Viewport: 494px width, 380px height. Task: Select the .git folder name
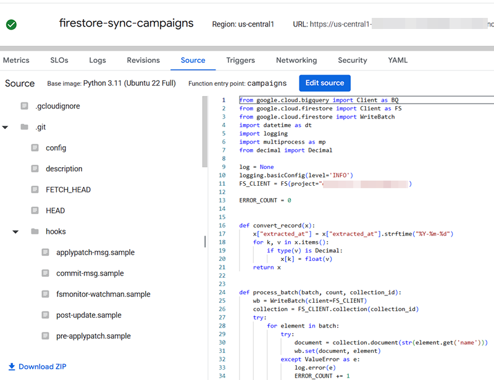(x=40, y=127)
